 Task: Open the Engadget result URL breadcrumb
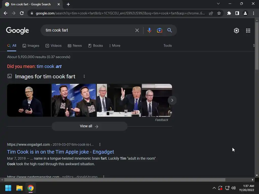(x=50, y=144)
